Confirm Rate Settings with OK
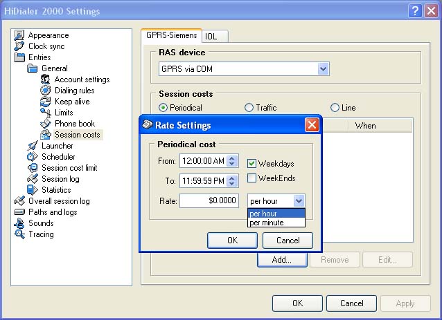Screen dimensions: 442x320 click(x=232, y=241)
